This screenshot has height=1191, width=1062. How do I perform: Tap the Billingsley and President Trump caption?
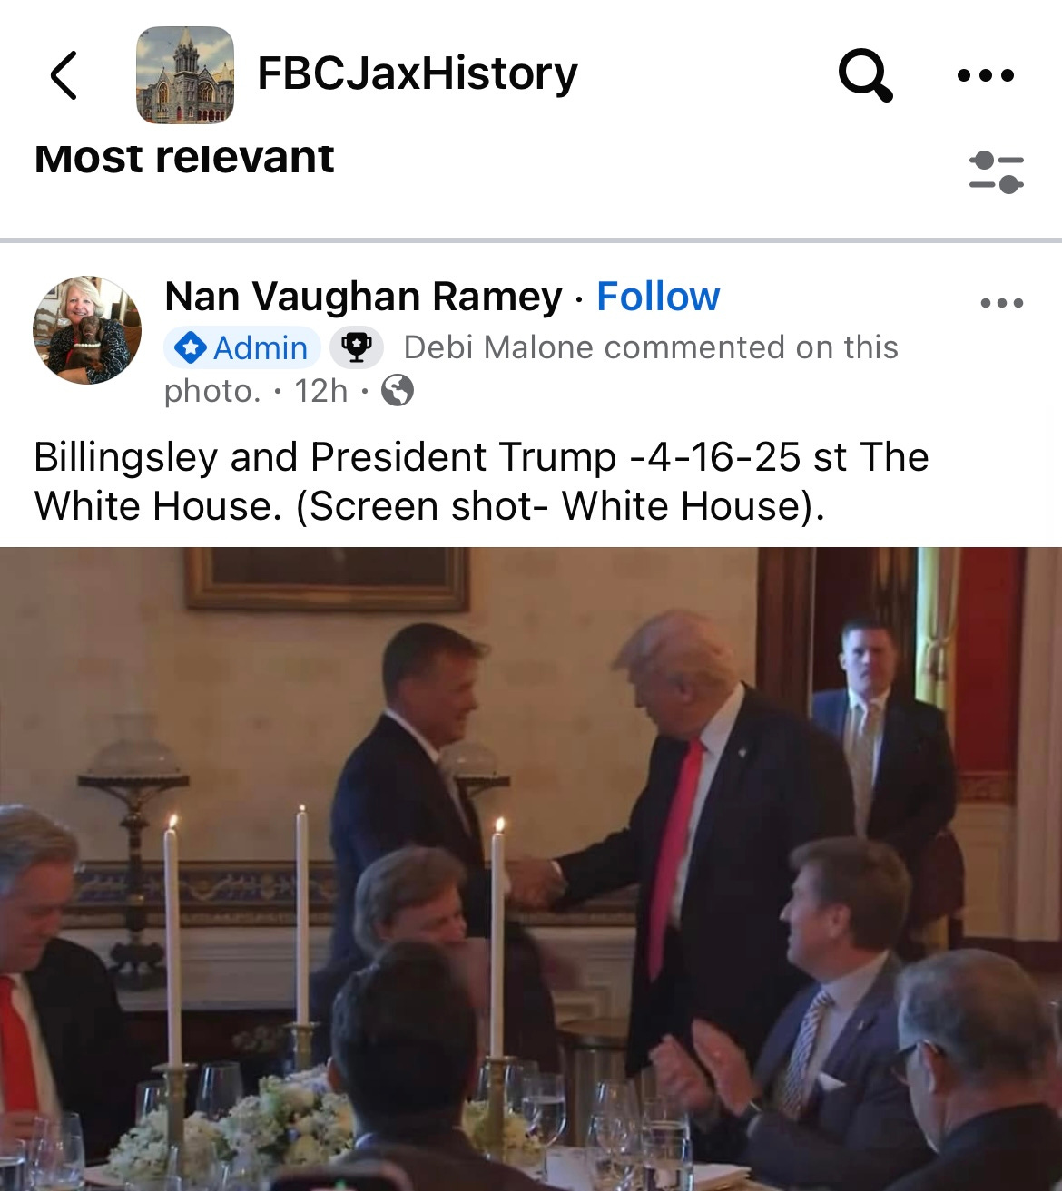tap(481, 482)
